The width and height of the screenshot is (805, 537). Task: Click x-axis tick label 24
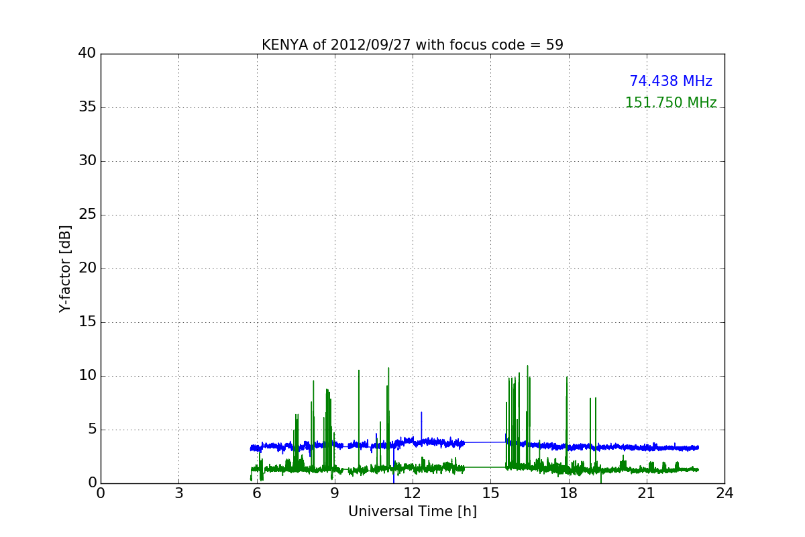click(724, 493)
